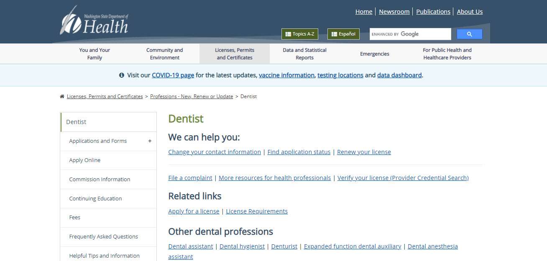Expand the Applications and Forms section
The width and height of the screenshot is (547, 261).
(x=149, y=141)
